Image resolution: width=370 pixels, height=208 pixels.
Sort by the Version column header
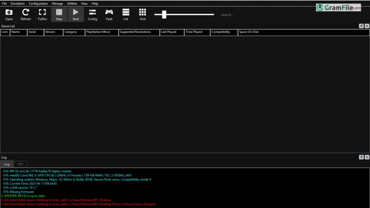53,32
